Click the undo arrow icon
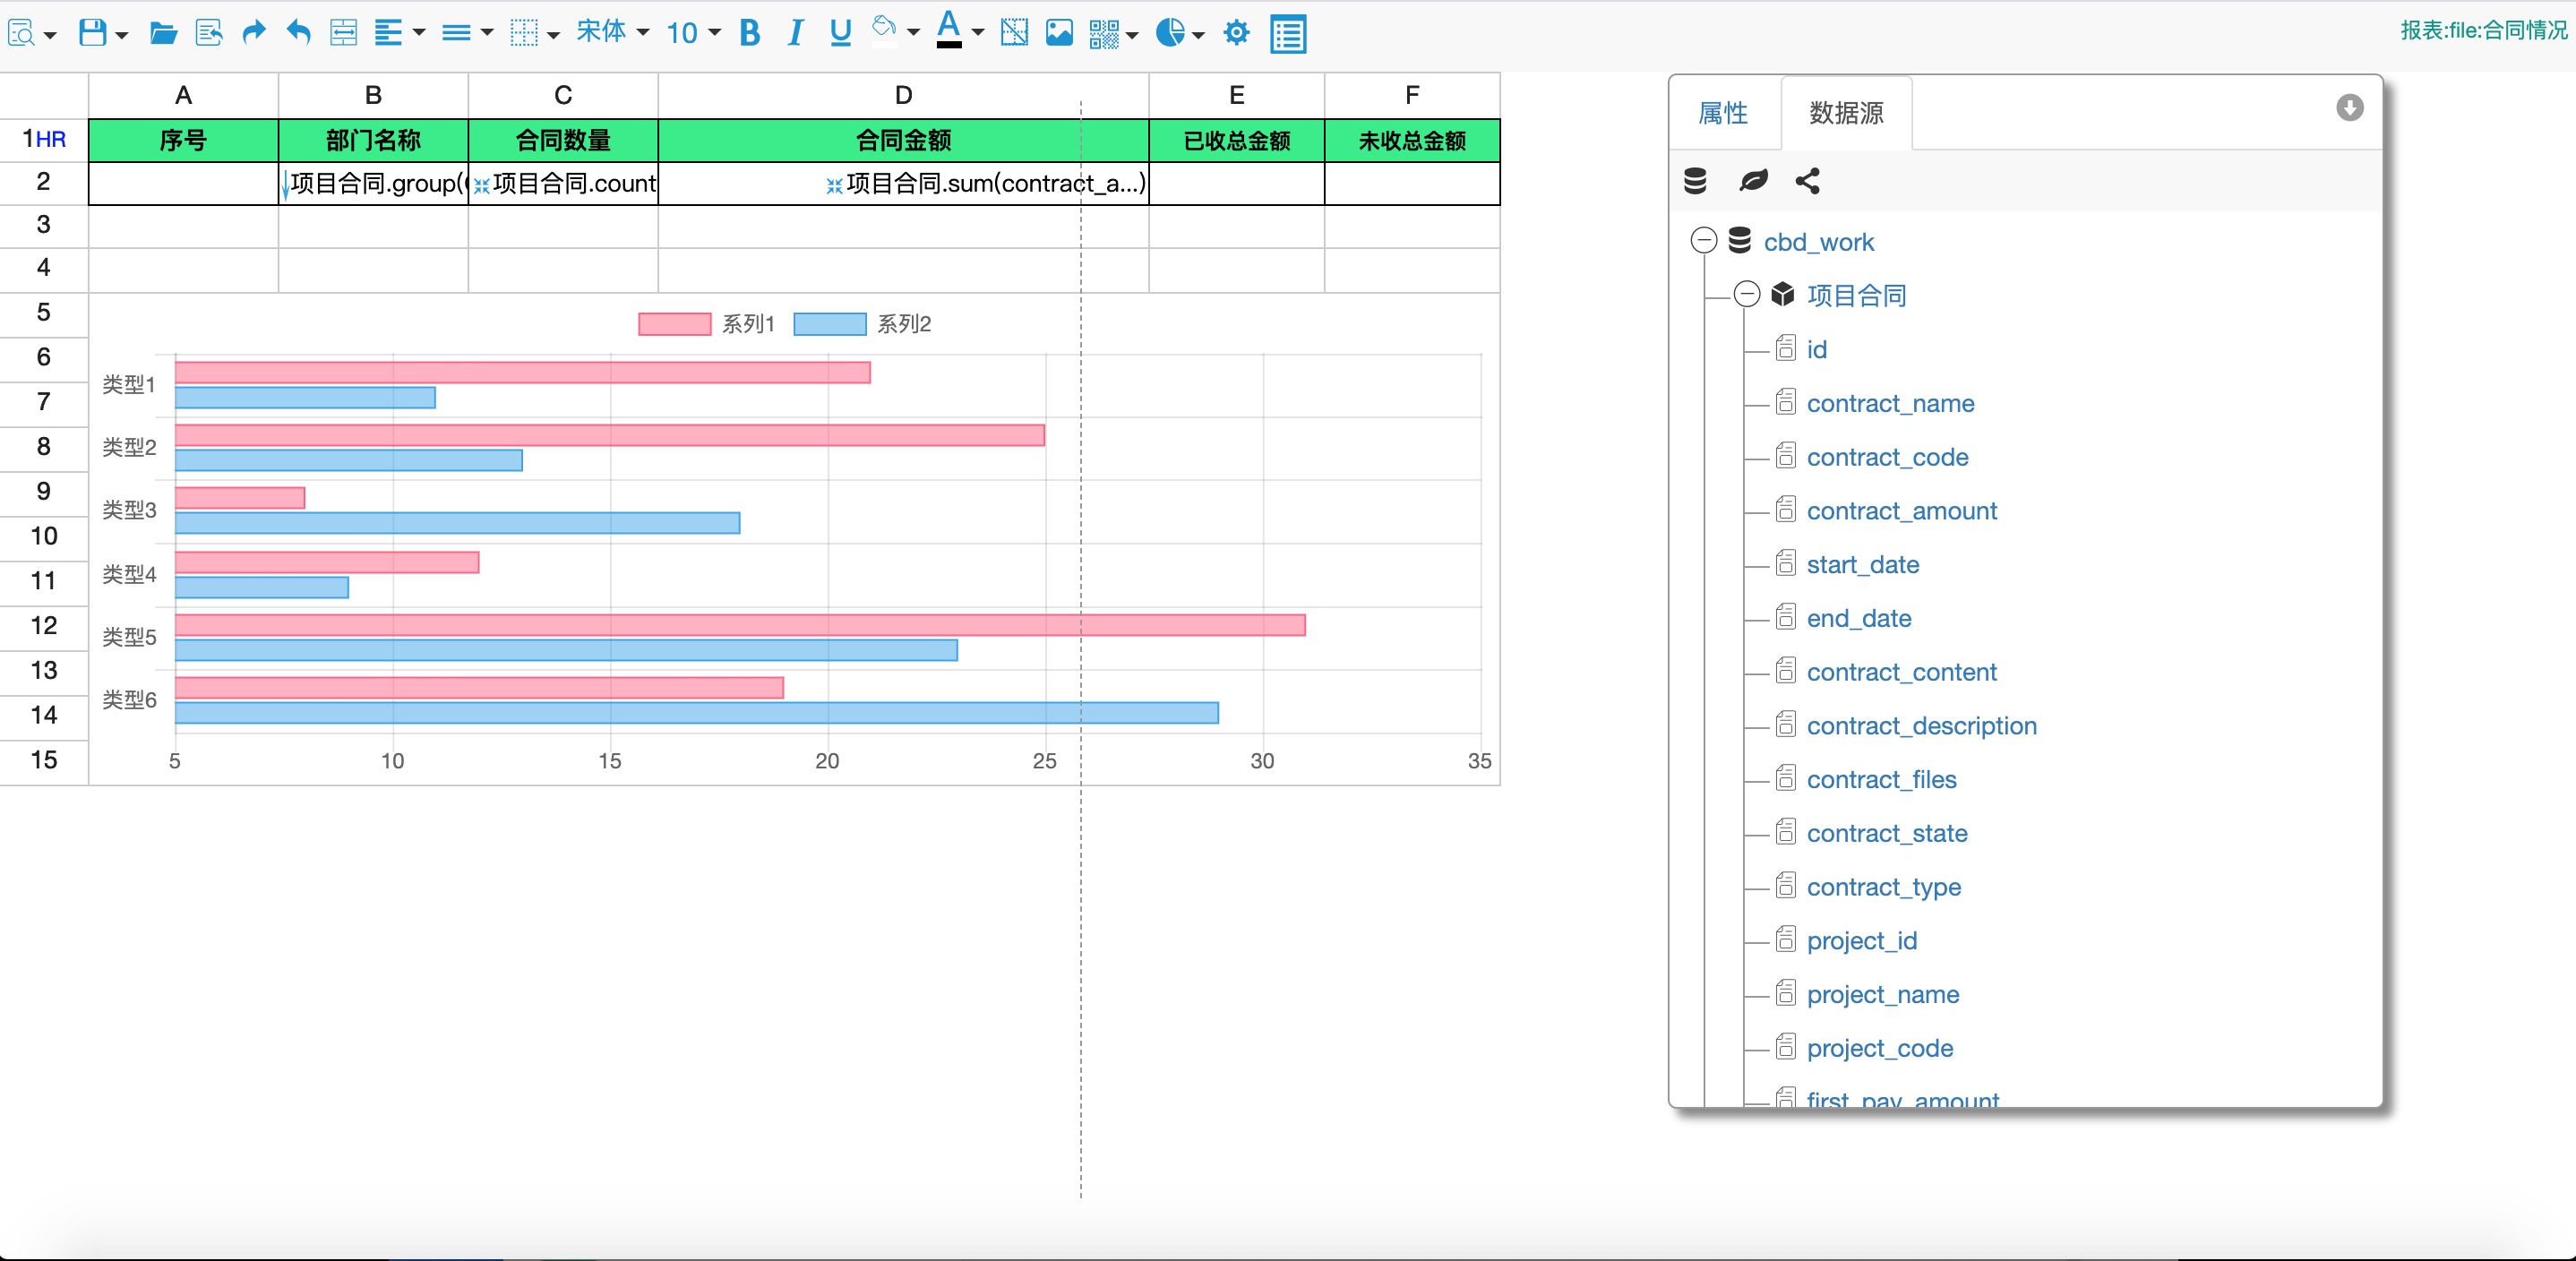 click(x=298, y=32)
